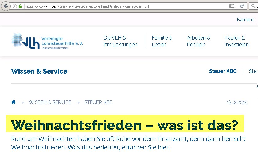Open the site information icon

15,6
